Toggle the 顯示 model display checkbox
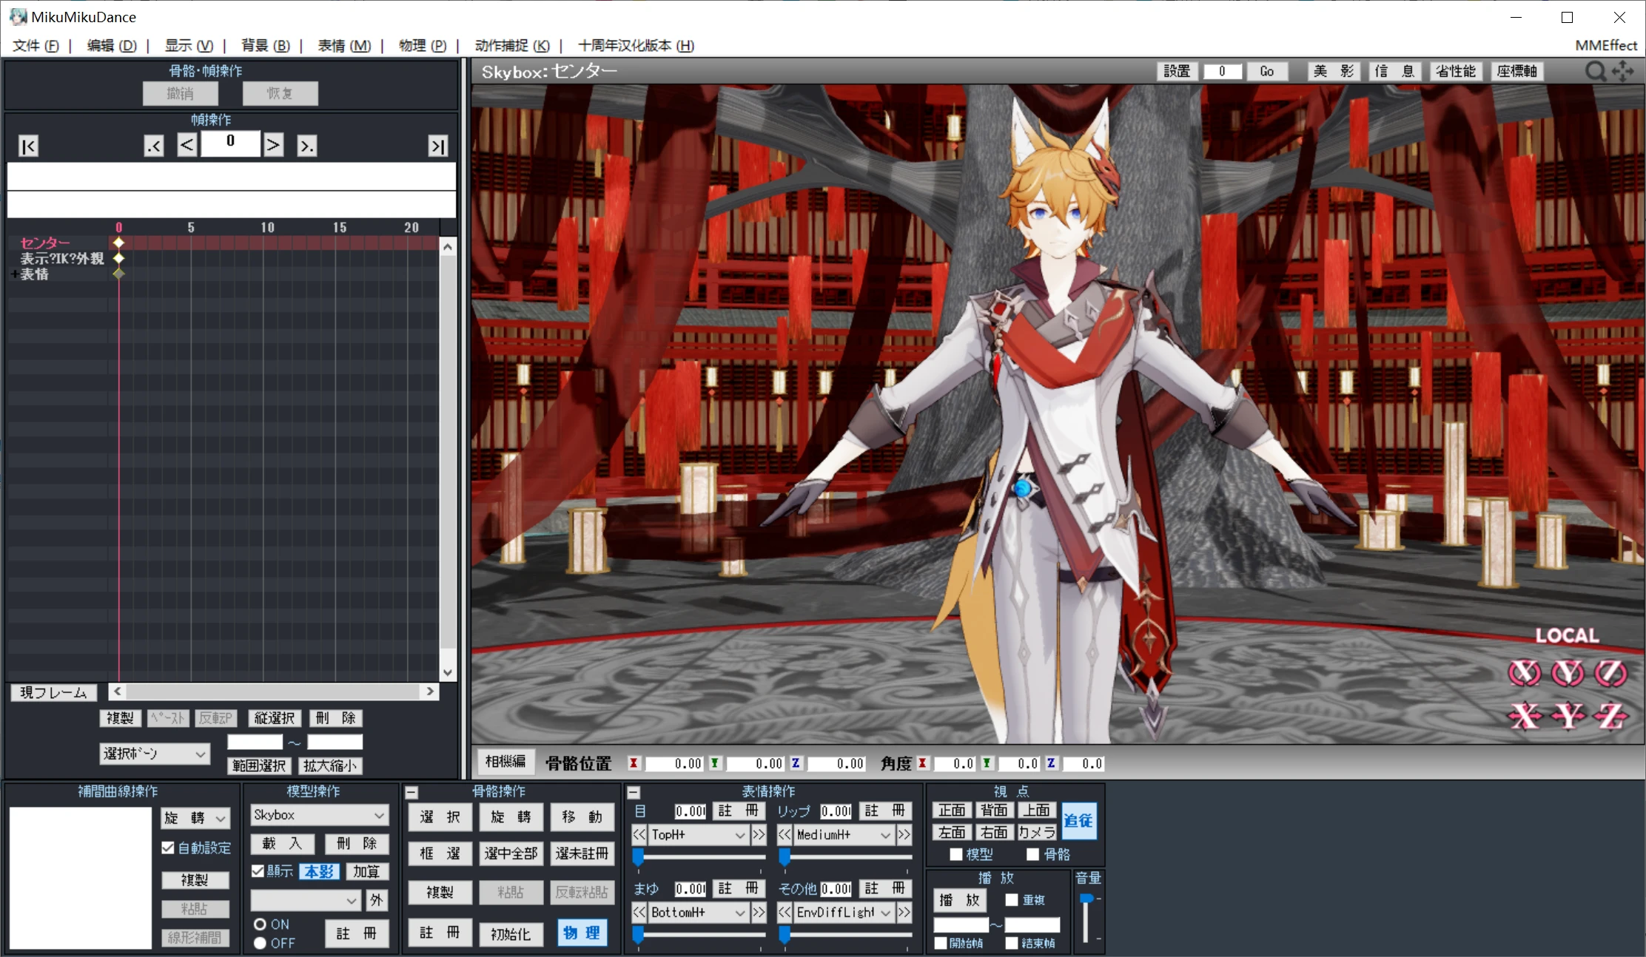This screenshot has height=957, width=1646. click(258, 871)
